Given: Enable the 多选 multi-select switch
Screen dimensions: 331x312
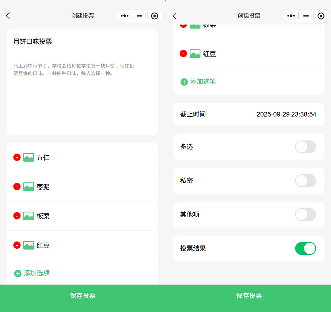Looking at the screenshot, I should point(305,147).
